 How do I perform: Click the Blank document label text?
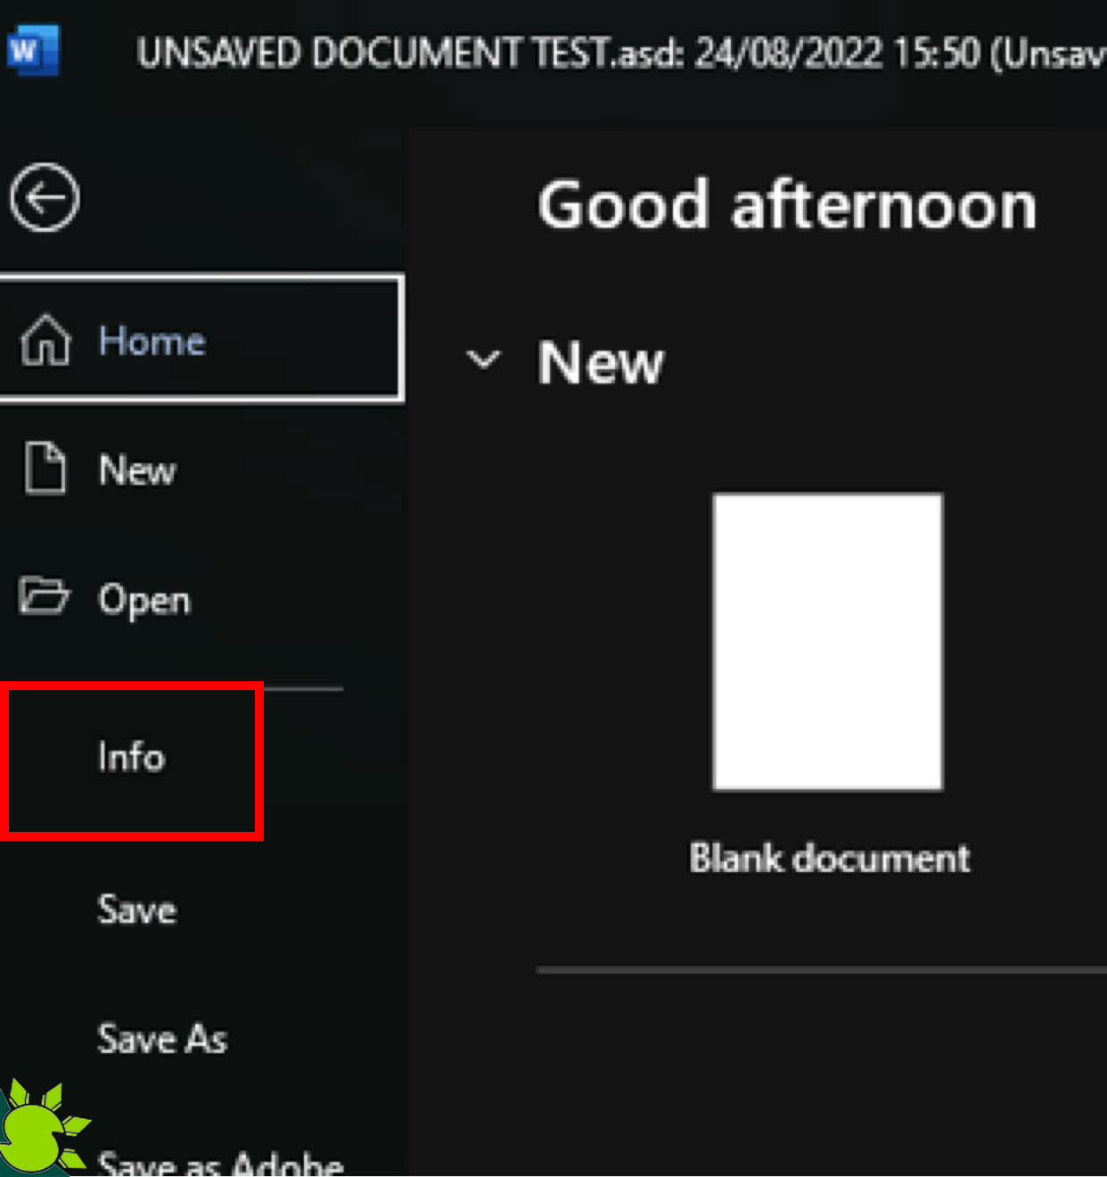828,858
